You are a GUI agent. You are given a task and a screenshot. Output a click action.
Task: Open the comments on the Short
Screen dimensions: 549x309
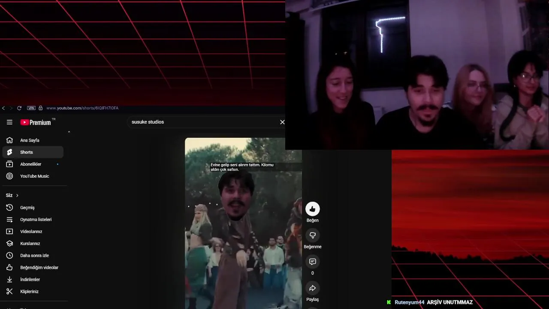[x=313, y=262]
